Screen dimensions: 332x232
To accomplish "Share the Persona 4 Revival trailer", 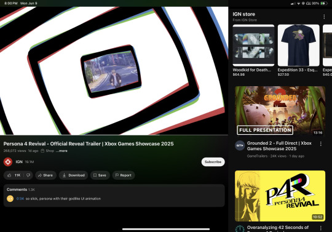I will click(x=45, y=175).
